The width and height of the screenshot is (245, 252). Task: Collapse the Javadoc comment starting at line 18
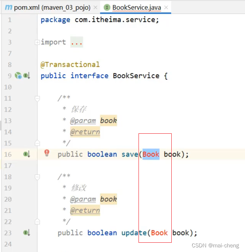pos(37,177)
